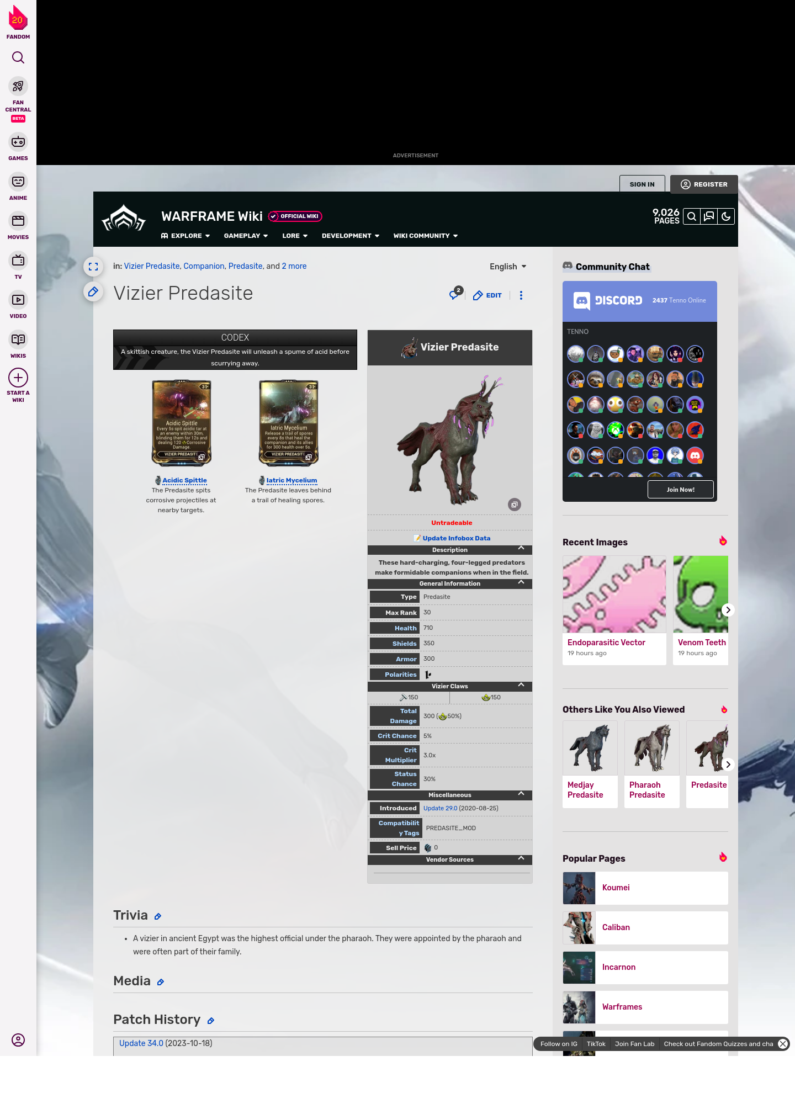
Task: Open the Development menu
Action: [351, 236]
